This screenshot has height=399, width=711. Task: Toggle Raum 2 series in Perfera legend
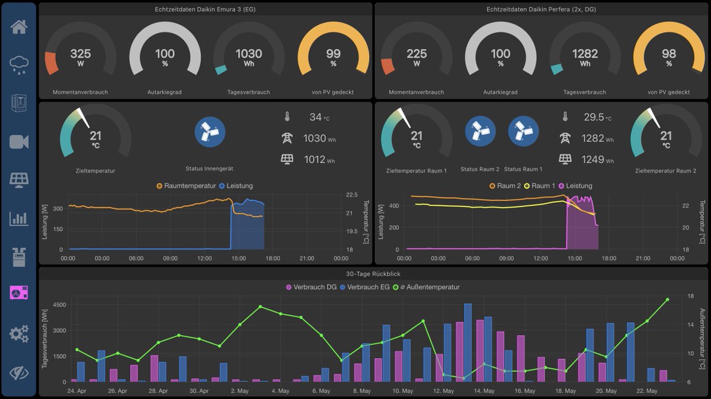(x=507, y=186)
